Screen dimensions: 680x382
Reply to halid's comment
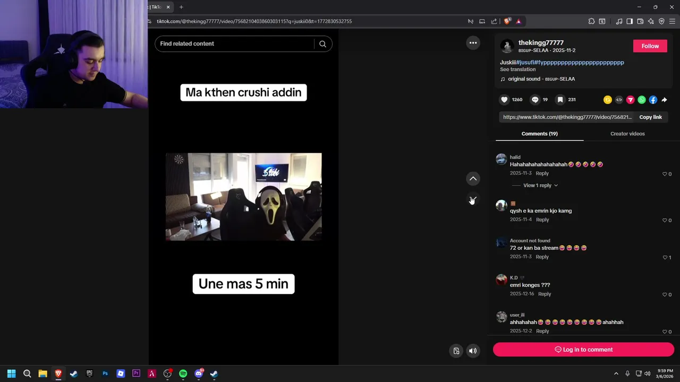[x=542, y=173]
